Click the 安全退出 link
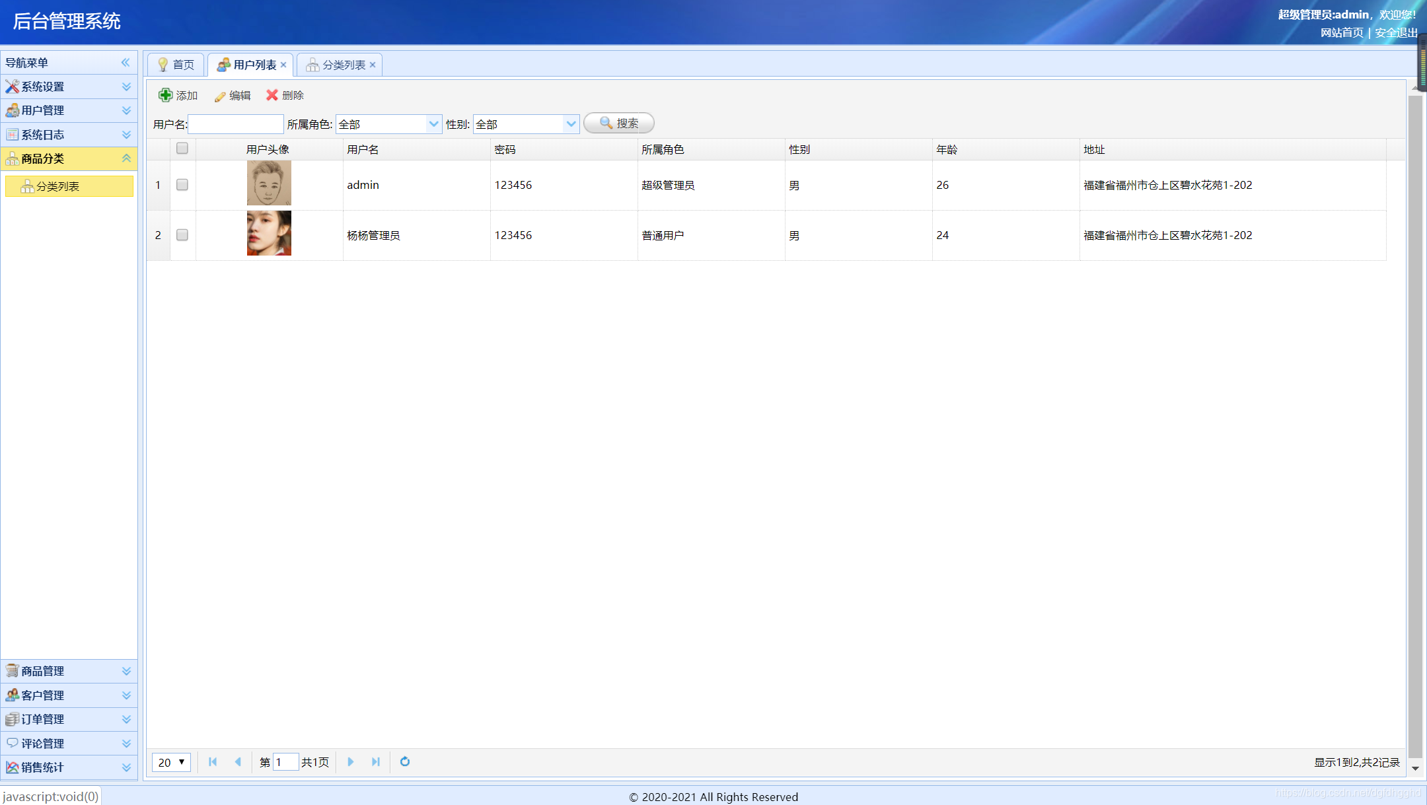Image resolution: width=1427 pixels, height=805 pixels. [1396, 32]
